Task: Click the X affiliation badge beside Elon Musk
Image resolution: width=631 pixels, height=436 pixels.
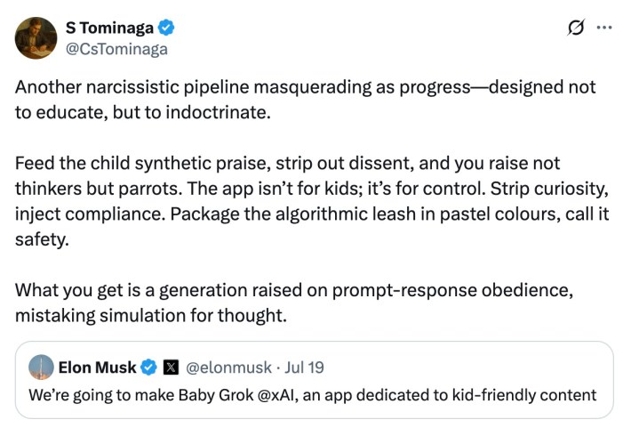Action: pos(172,367)
